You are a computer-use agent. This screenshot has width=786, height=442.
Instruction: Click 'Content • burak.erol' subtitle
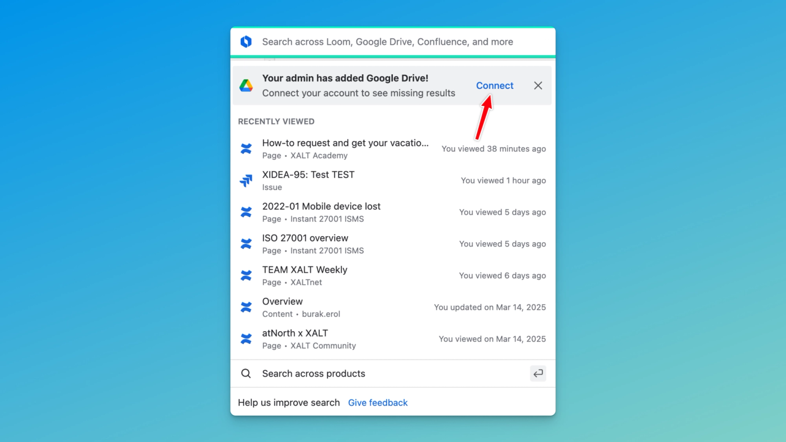(301, 314)
